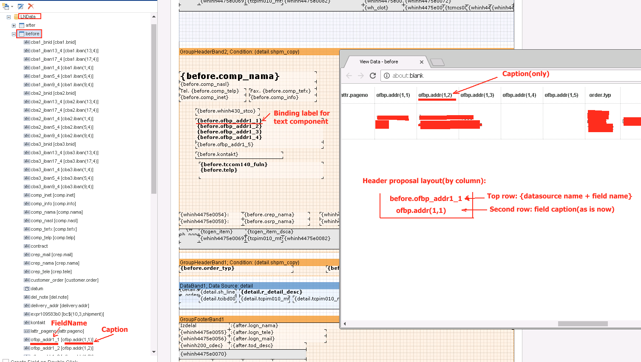The image size is (641, 362).
Task: Click the abc icon of cba1_iban13_4 field
Action: [x=27, y=51]
